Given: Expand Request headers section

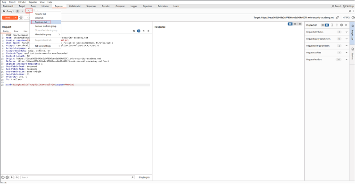Looking at the screenshot, I should (x=327, y=59).
